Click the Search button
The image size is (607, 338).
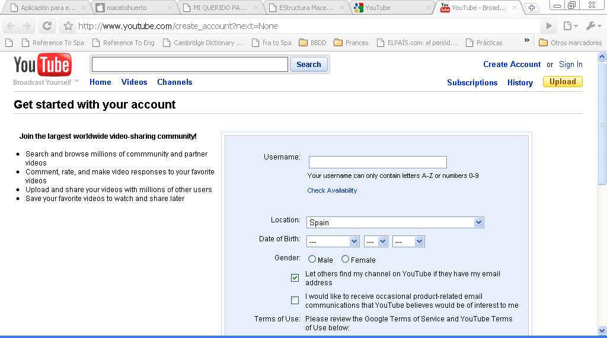click(x=308, y=64)
